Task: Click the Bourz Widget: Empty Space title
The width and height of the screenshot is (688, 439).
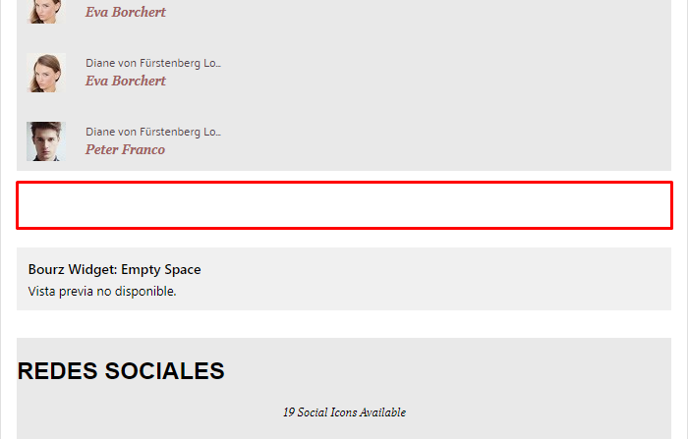Action: [115, 269]
